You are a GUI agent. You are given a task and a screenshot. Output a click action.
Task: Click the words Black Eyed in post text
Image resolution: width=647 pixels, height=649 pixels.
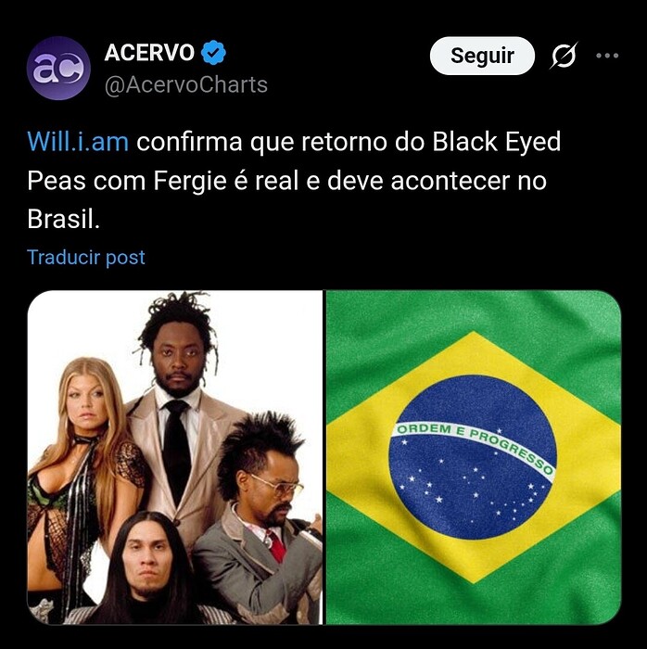[497, 142]
